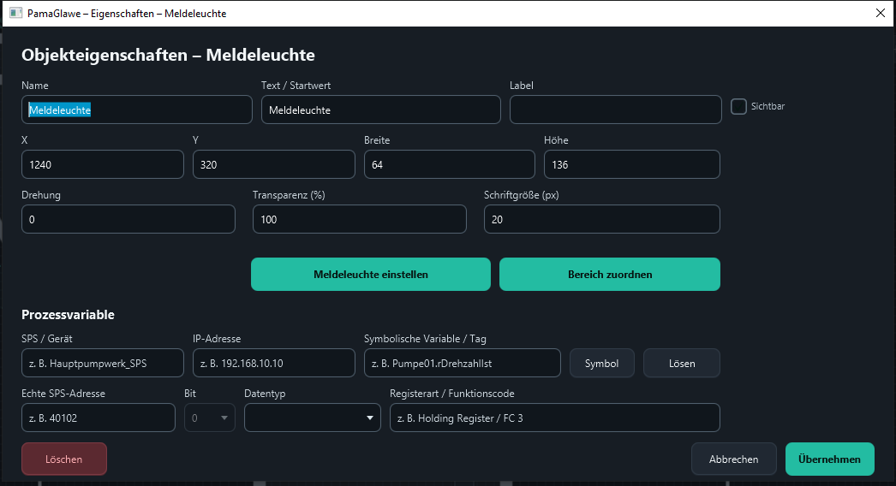The width and height of the screenshot is (896, 486).
Task: Click Übernehmen to apply changes
Action: pyautogui.click(x=830, y=459)
